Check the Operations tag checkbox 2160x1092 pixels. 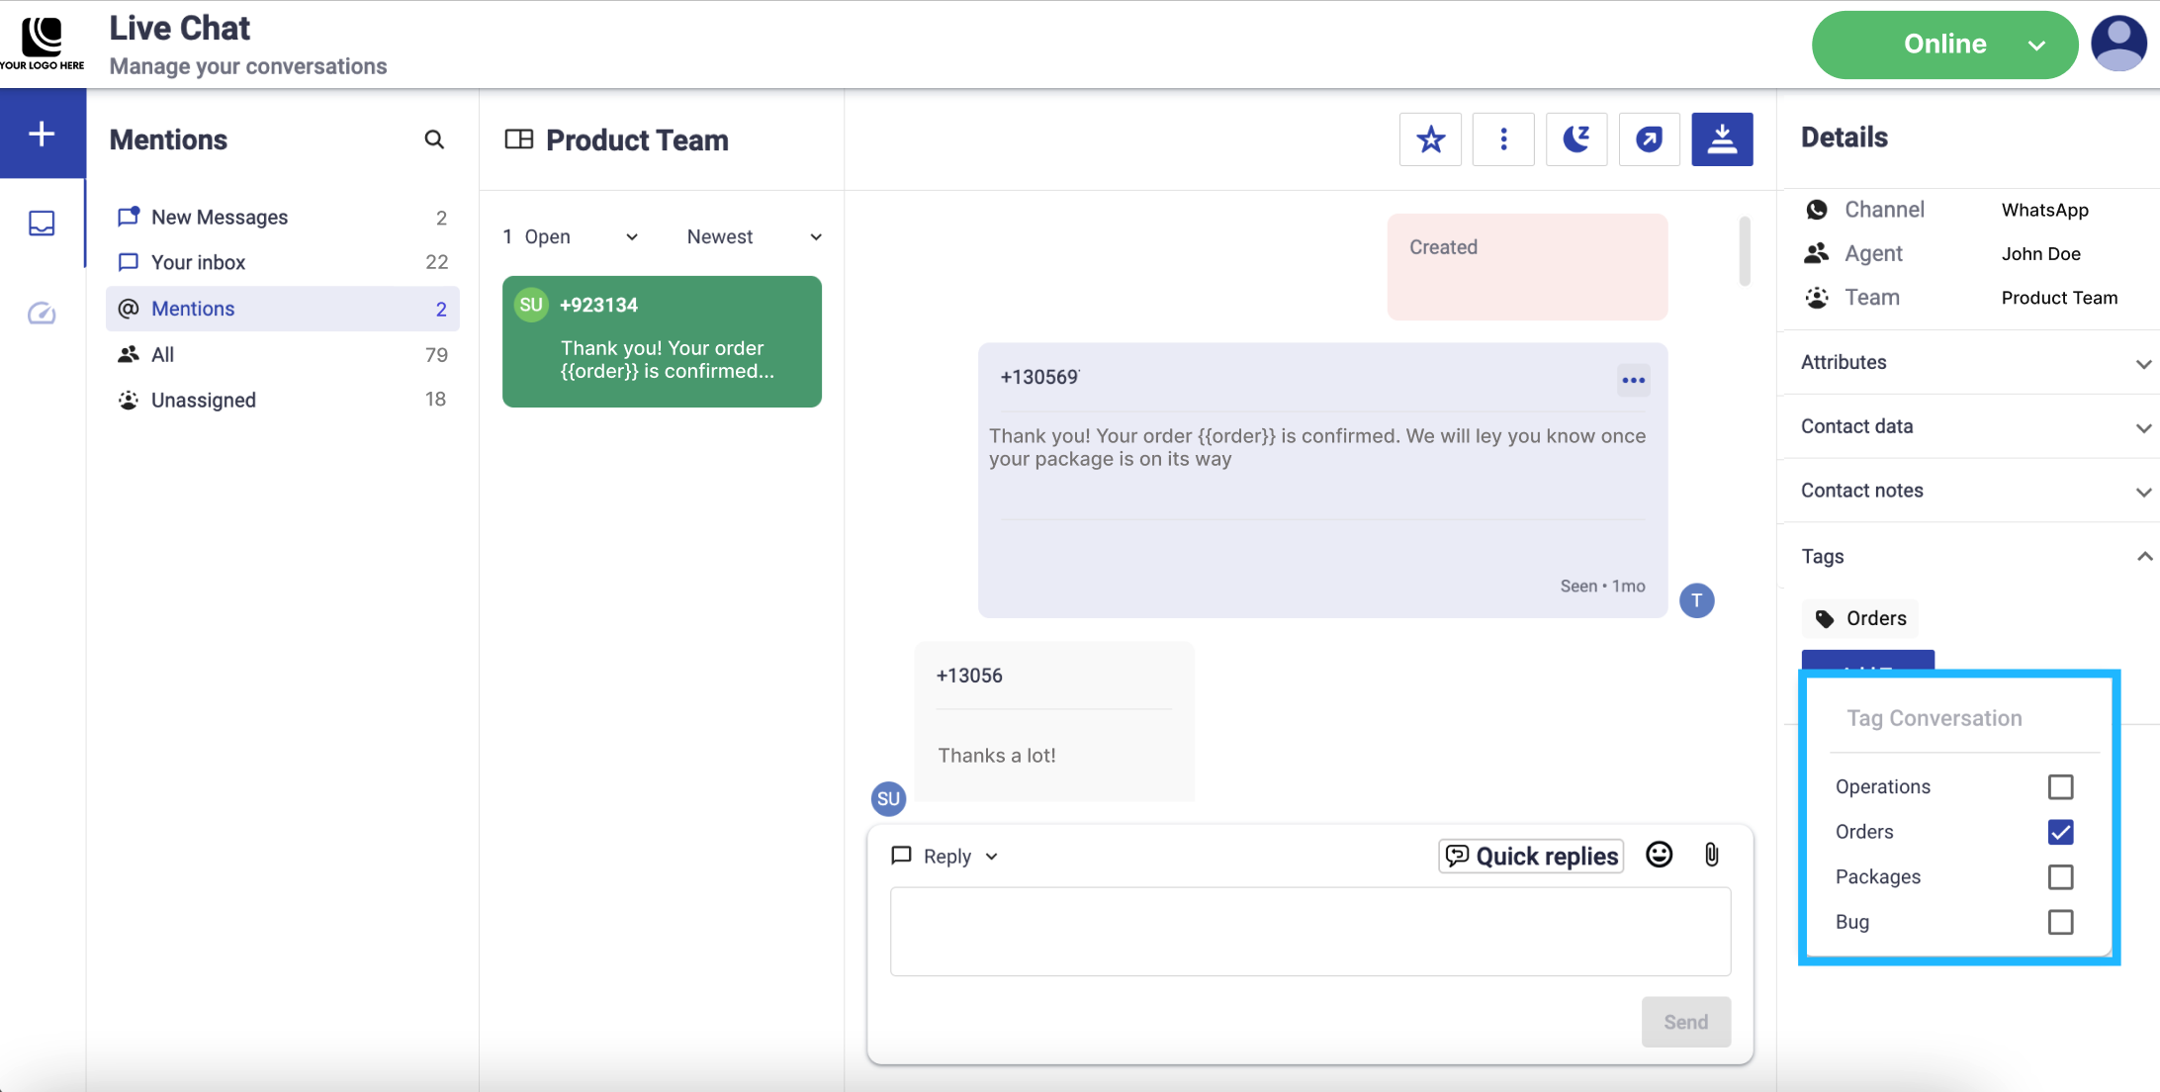pos(2060,786)
